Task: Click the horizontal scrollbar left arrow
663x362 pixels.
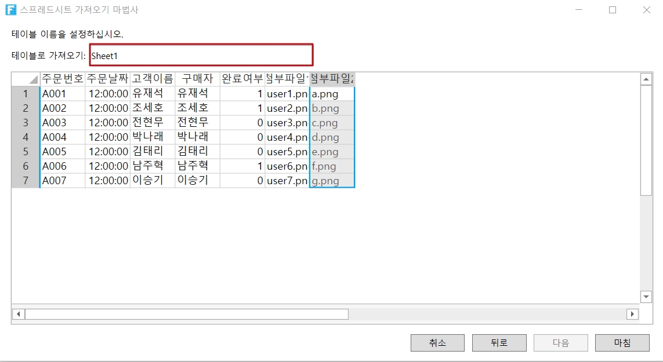Action: [x=19, y=314]
